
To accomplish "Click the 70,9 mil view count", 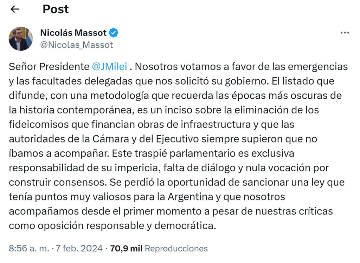I will pyautogui.click(x=126, y=249).
